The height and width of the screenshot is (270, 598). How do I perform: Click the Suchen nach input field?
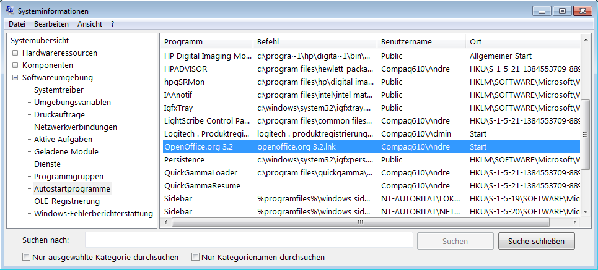tap(248, 240)
